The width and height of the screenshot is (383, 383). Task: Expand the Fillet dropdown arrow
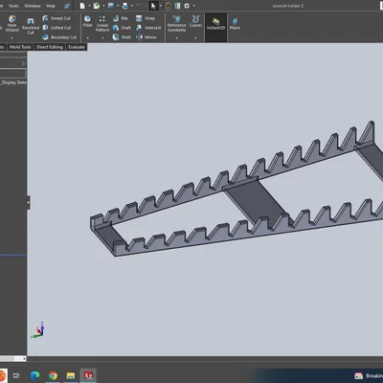click(87, 38)
